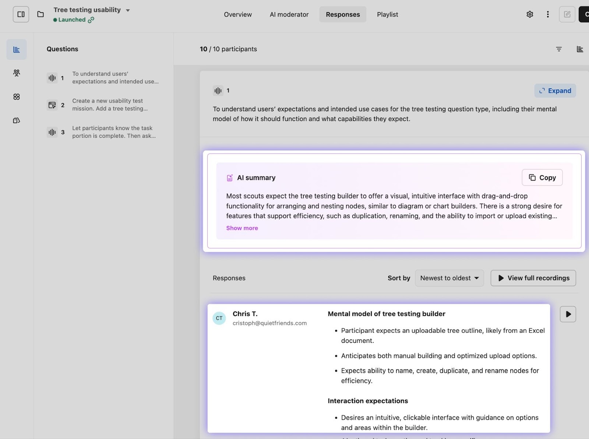Go to the Playlist tab

387,14
